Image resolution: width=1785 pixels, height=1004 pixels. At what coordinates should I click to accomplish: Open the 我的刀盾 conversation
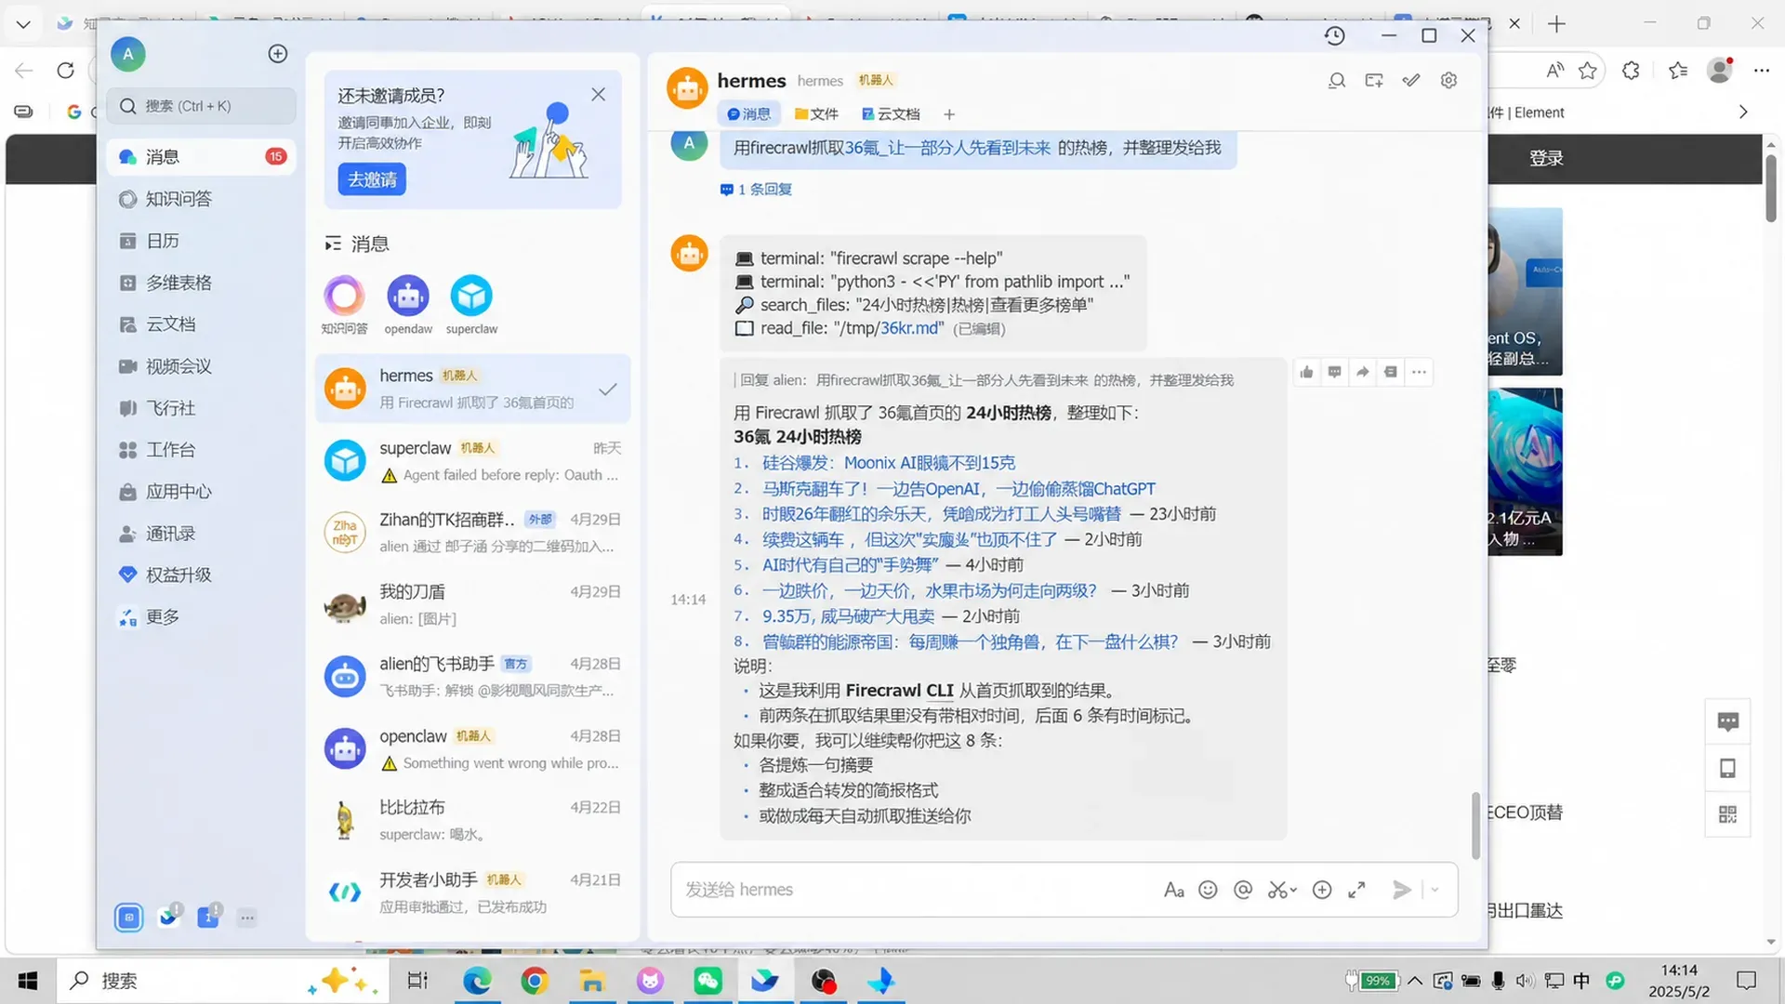(x=472, y=605)
